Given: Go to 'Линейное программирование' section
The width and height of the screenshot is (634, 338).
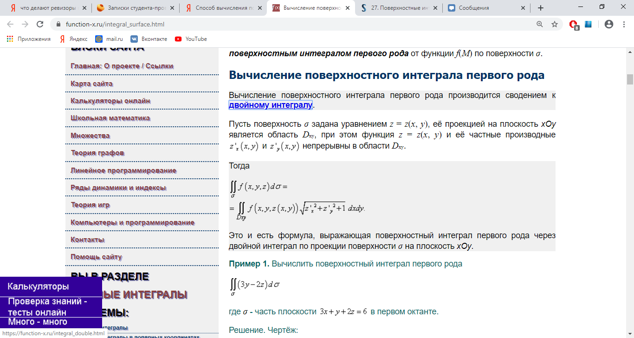Looking at the screenshot, I should (x=123, y=170).
